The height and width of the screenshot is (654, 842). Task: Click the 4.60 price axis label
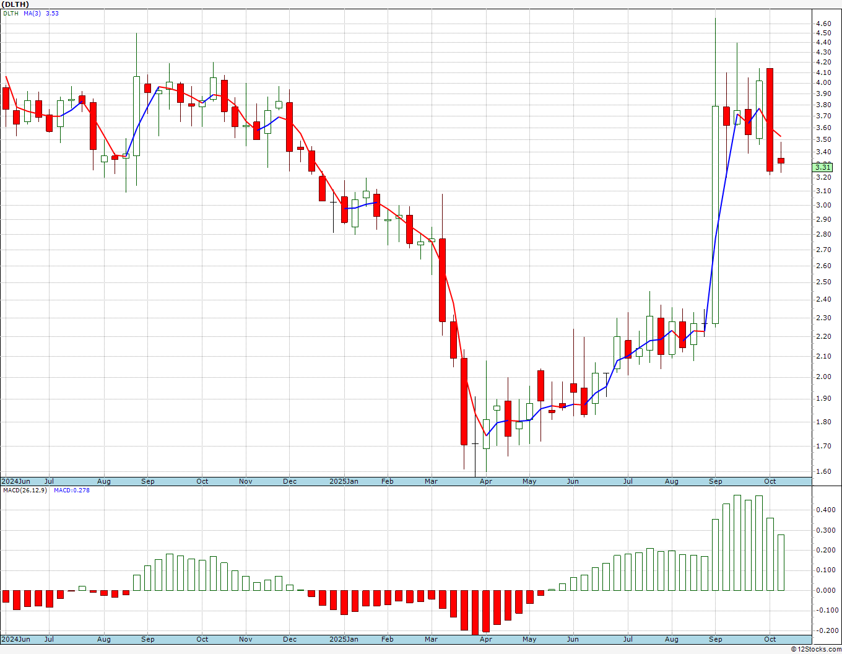coord(823,24)
